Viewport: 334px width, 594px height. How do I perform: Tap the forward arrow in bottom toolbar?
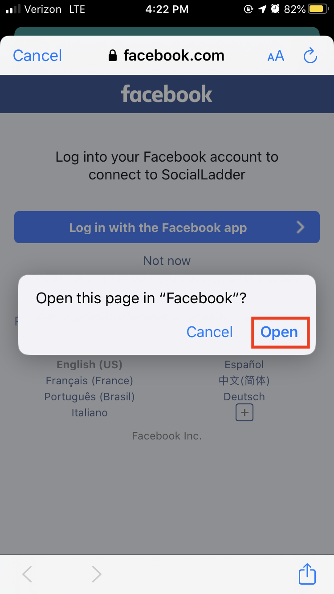[x=97, y=574]
